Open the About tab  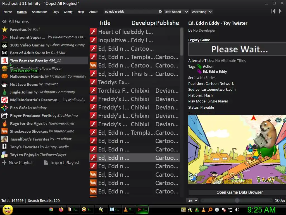93,12
